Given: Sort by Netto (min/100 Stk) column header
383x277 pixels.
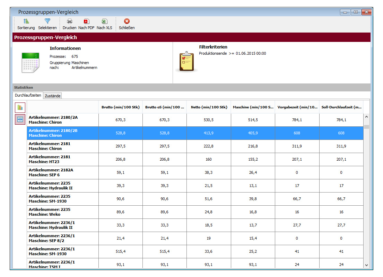Looking at the screenshot, I should pyautogui.click(x=209, y=107).
